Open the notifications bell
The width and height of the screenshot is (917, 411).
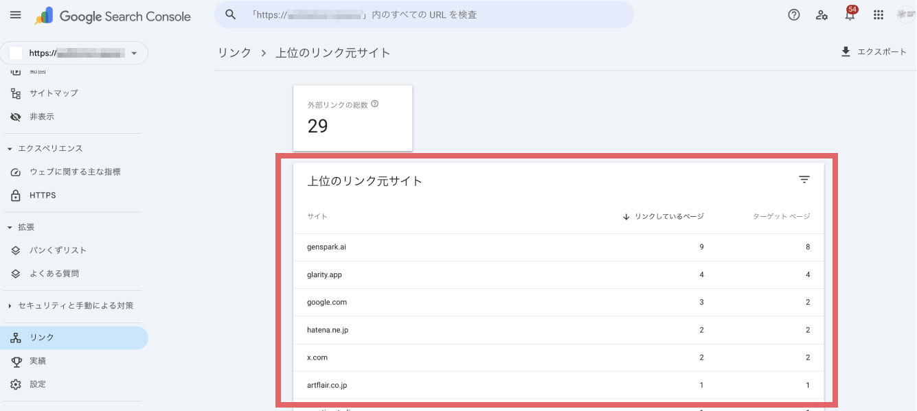(850, 14)
